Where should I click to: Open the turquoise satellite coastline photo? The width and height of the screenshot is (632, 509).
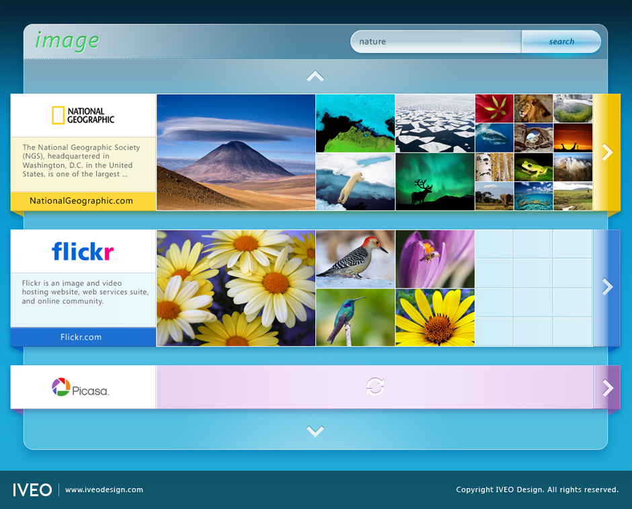(356, 123)
